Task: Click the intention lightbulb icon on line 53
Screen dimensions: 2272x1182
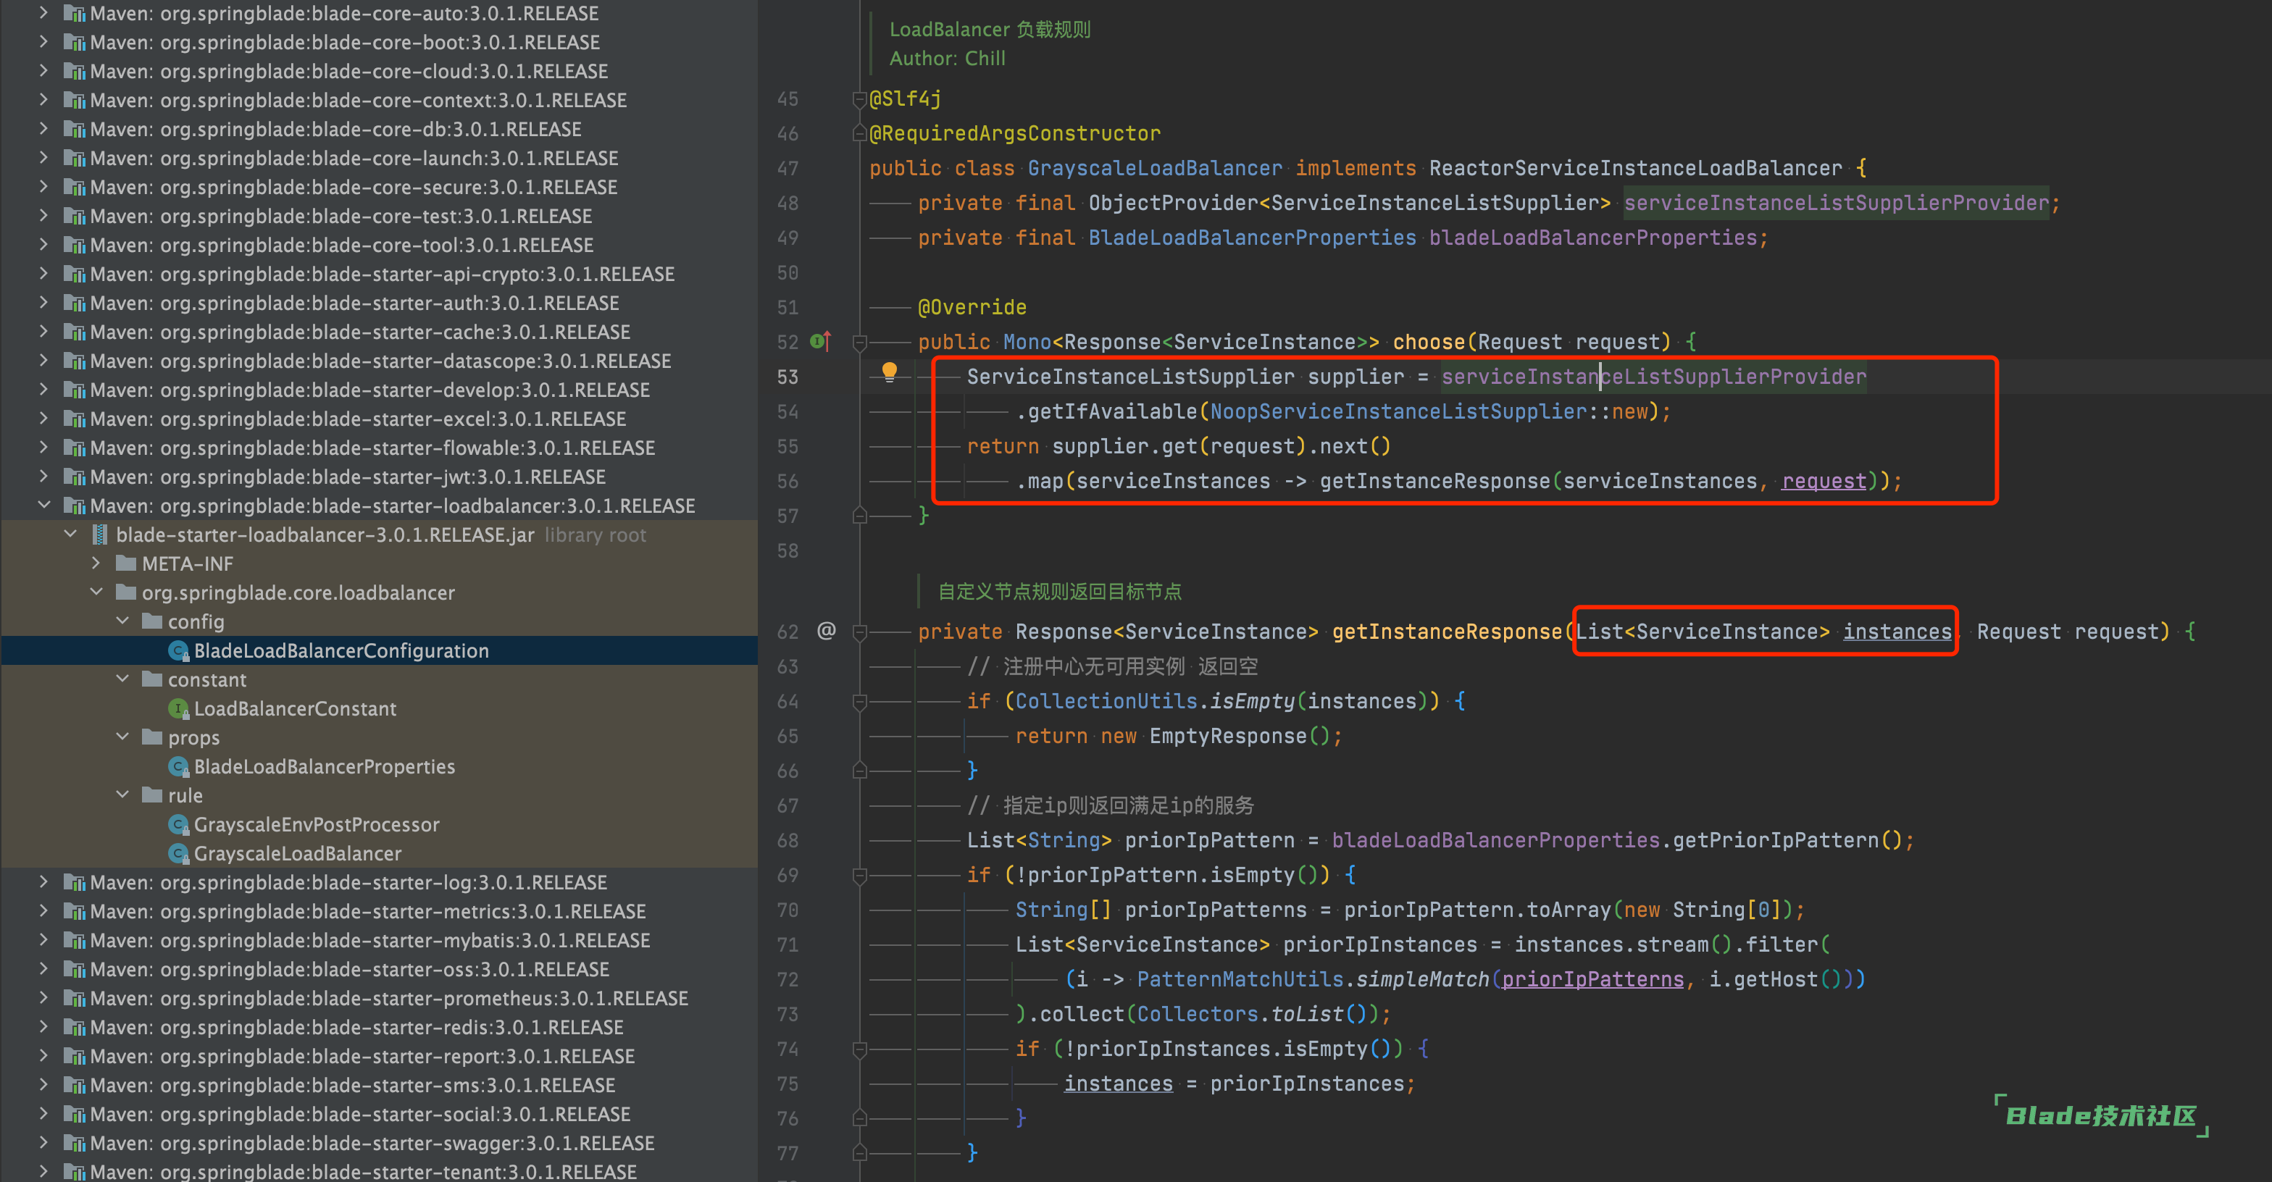Action: pyautogui.click(x=889, y=372)
